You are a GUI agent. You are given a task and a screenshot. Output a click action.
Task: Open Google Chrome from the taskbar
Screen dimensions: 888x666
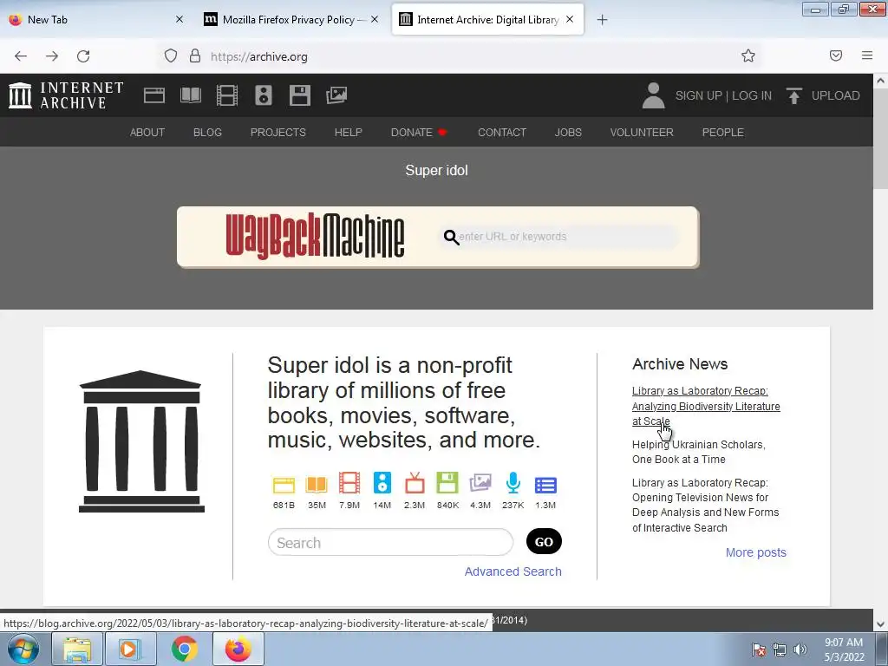click(x=184, y=649)
